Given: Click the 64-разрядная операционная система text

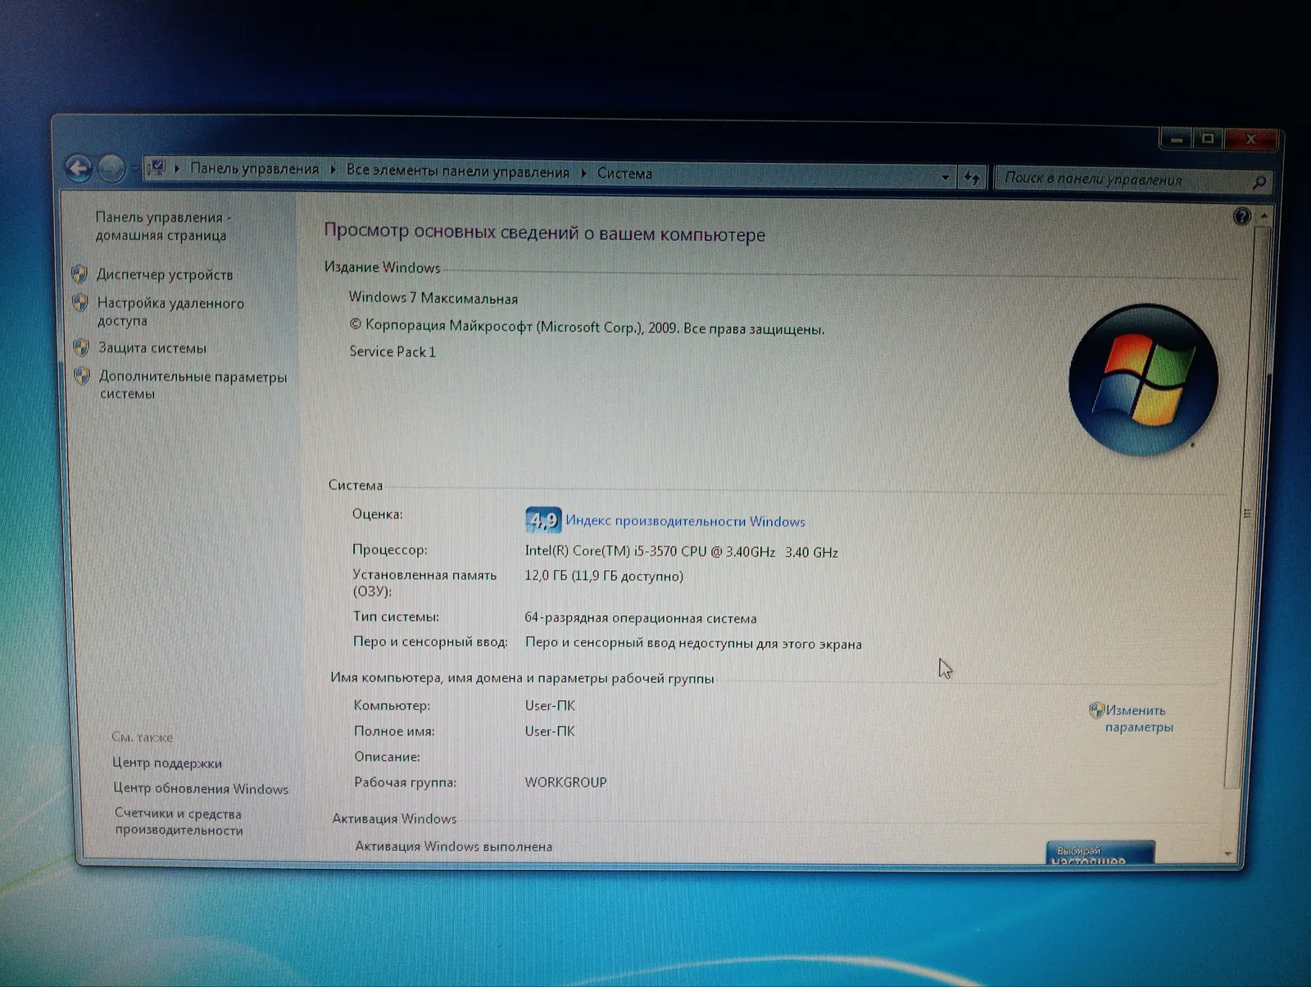Looking at the screenshot, I should pyautogui.click(x=641, y=618).
